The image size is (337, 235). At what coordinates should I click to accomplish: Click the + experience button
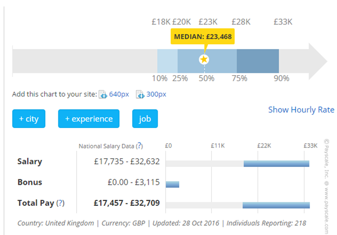click(89, 119)
